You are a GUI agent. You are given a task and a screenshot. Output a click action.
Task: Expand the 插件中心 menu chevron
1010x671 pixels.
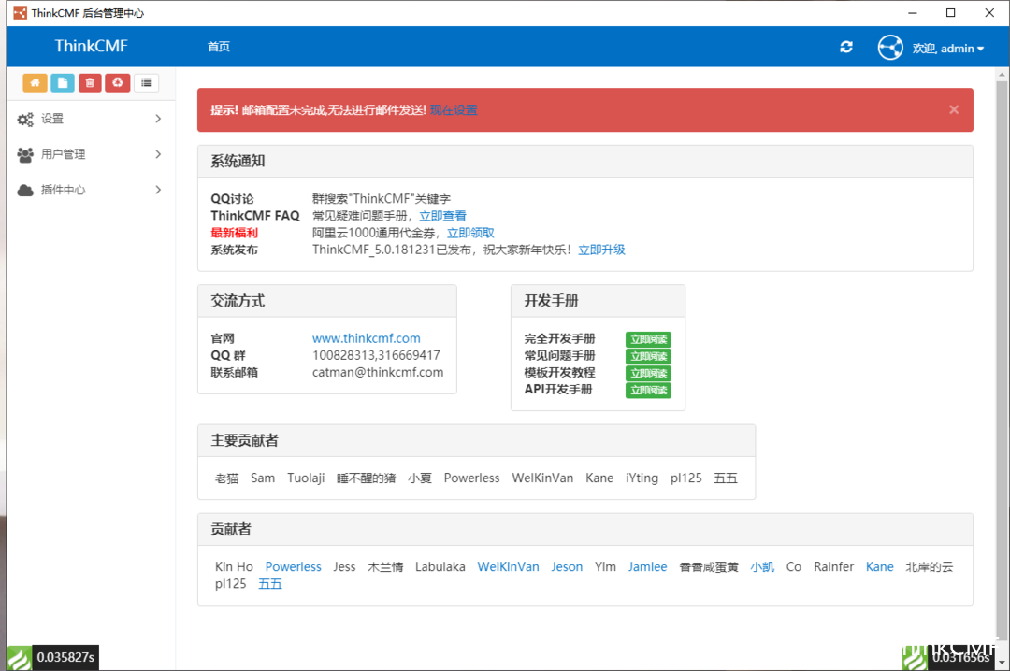point(158,190)
